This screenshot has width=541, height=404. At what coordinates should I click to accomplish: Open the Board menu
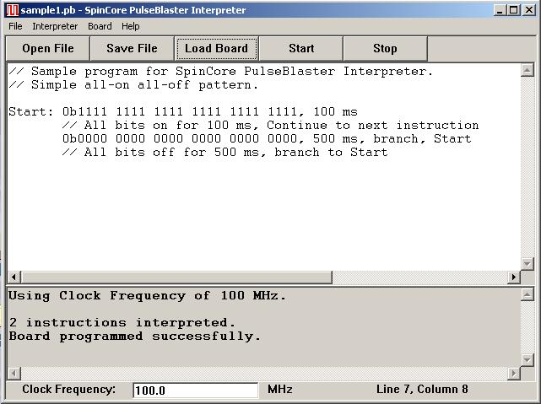point(100,26)
